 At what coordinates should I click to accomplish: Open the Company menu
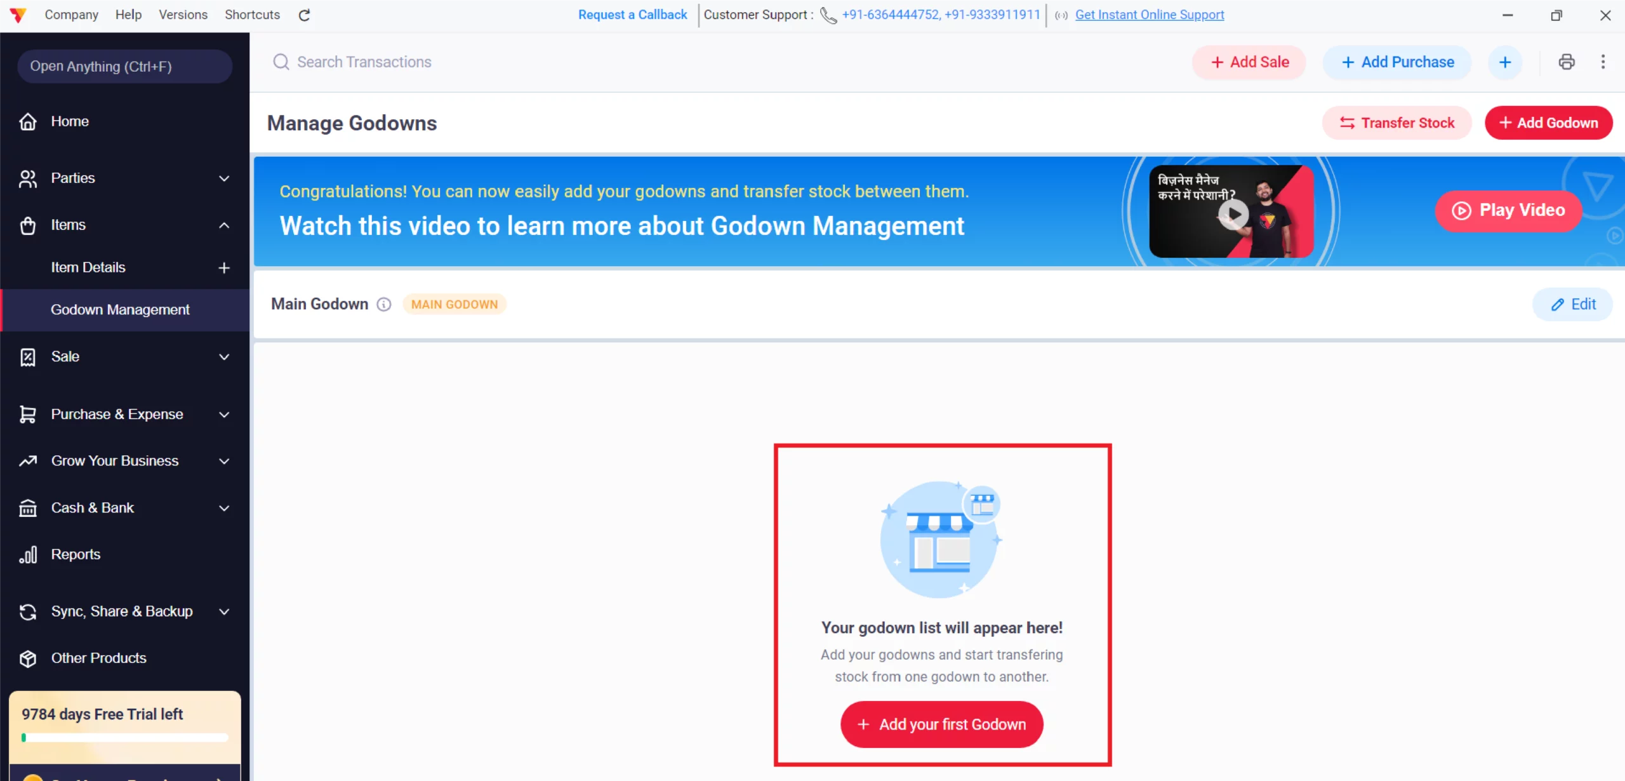pos(71,15)
